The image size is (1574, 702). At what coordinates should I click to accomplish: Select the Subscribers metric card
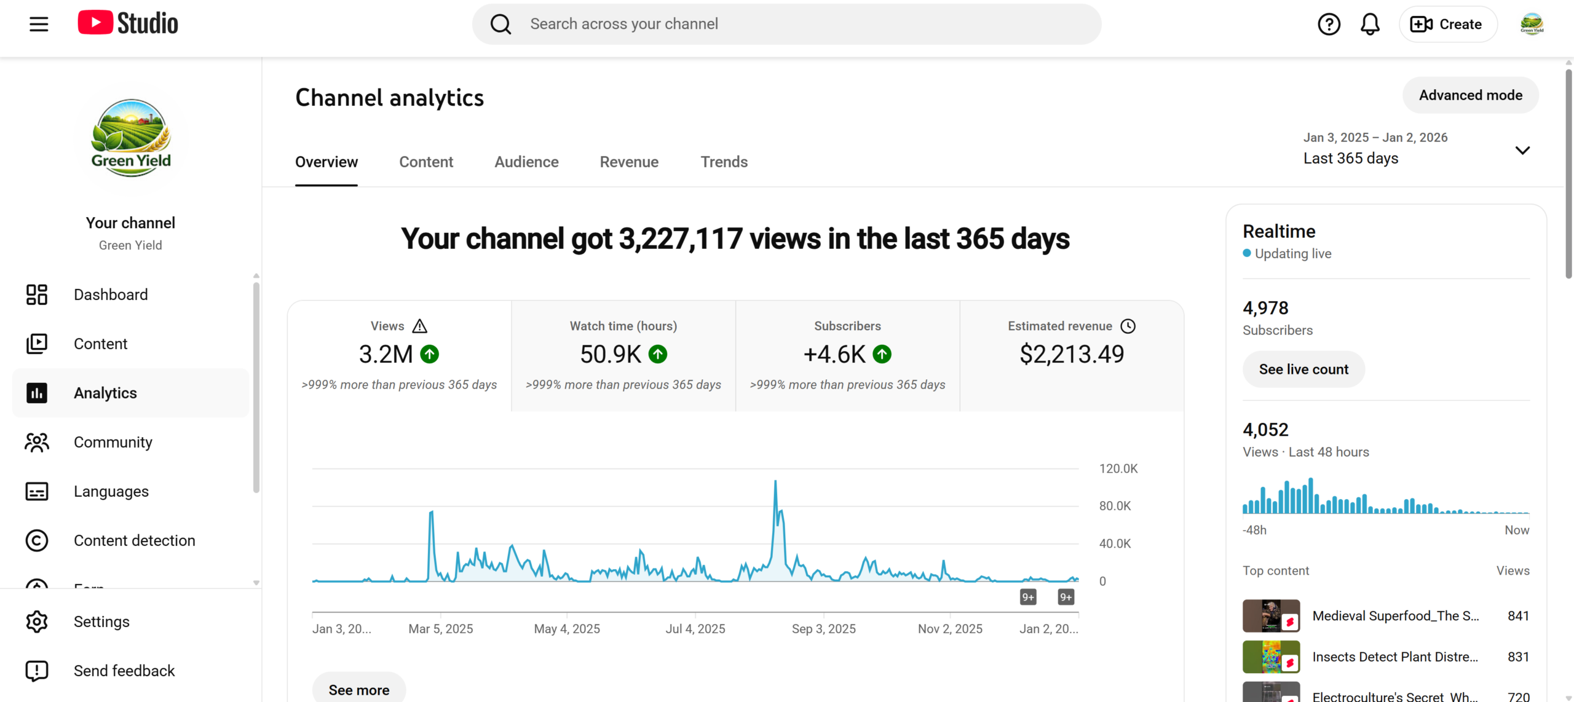(x=847, y=355)
